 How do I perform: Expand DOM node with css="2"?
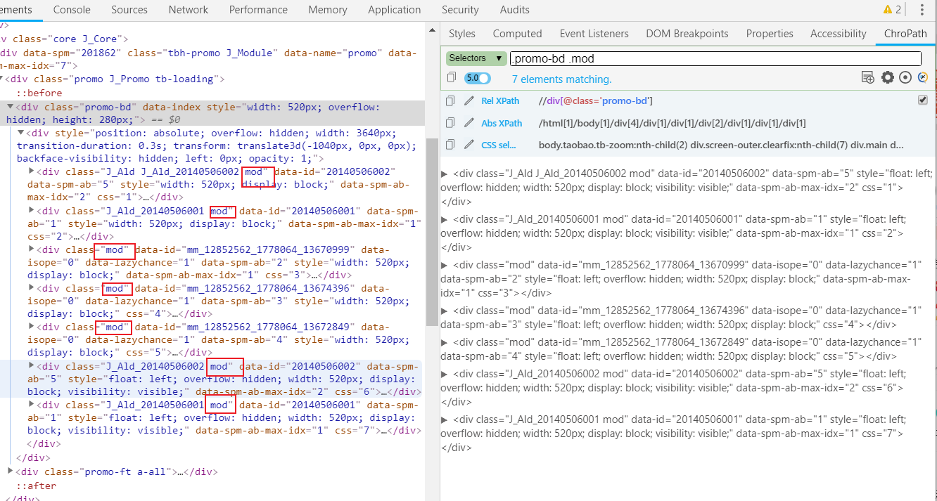(x=31, y=211)
